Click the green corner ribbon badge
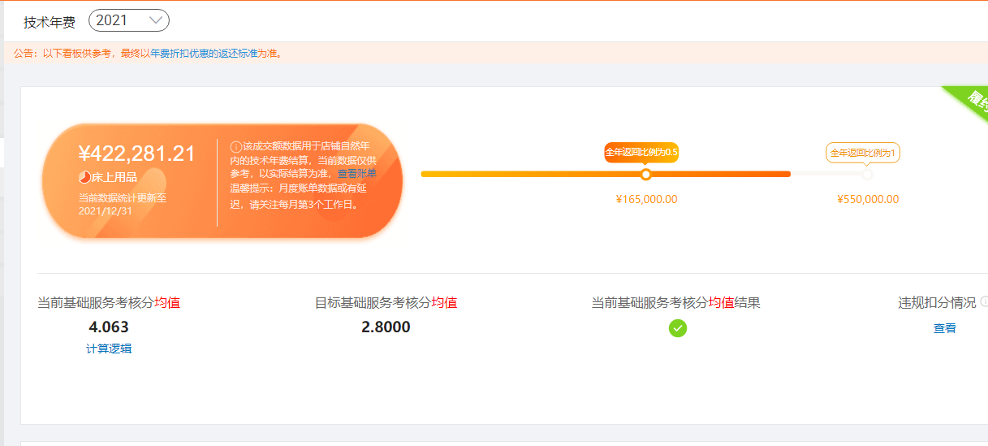988x446 pixels. click(x=972, y=101)
